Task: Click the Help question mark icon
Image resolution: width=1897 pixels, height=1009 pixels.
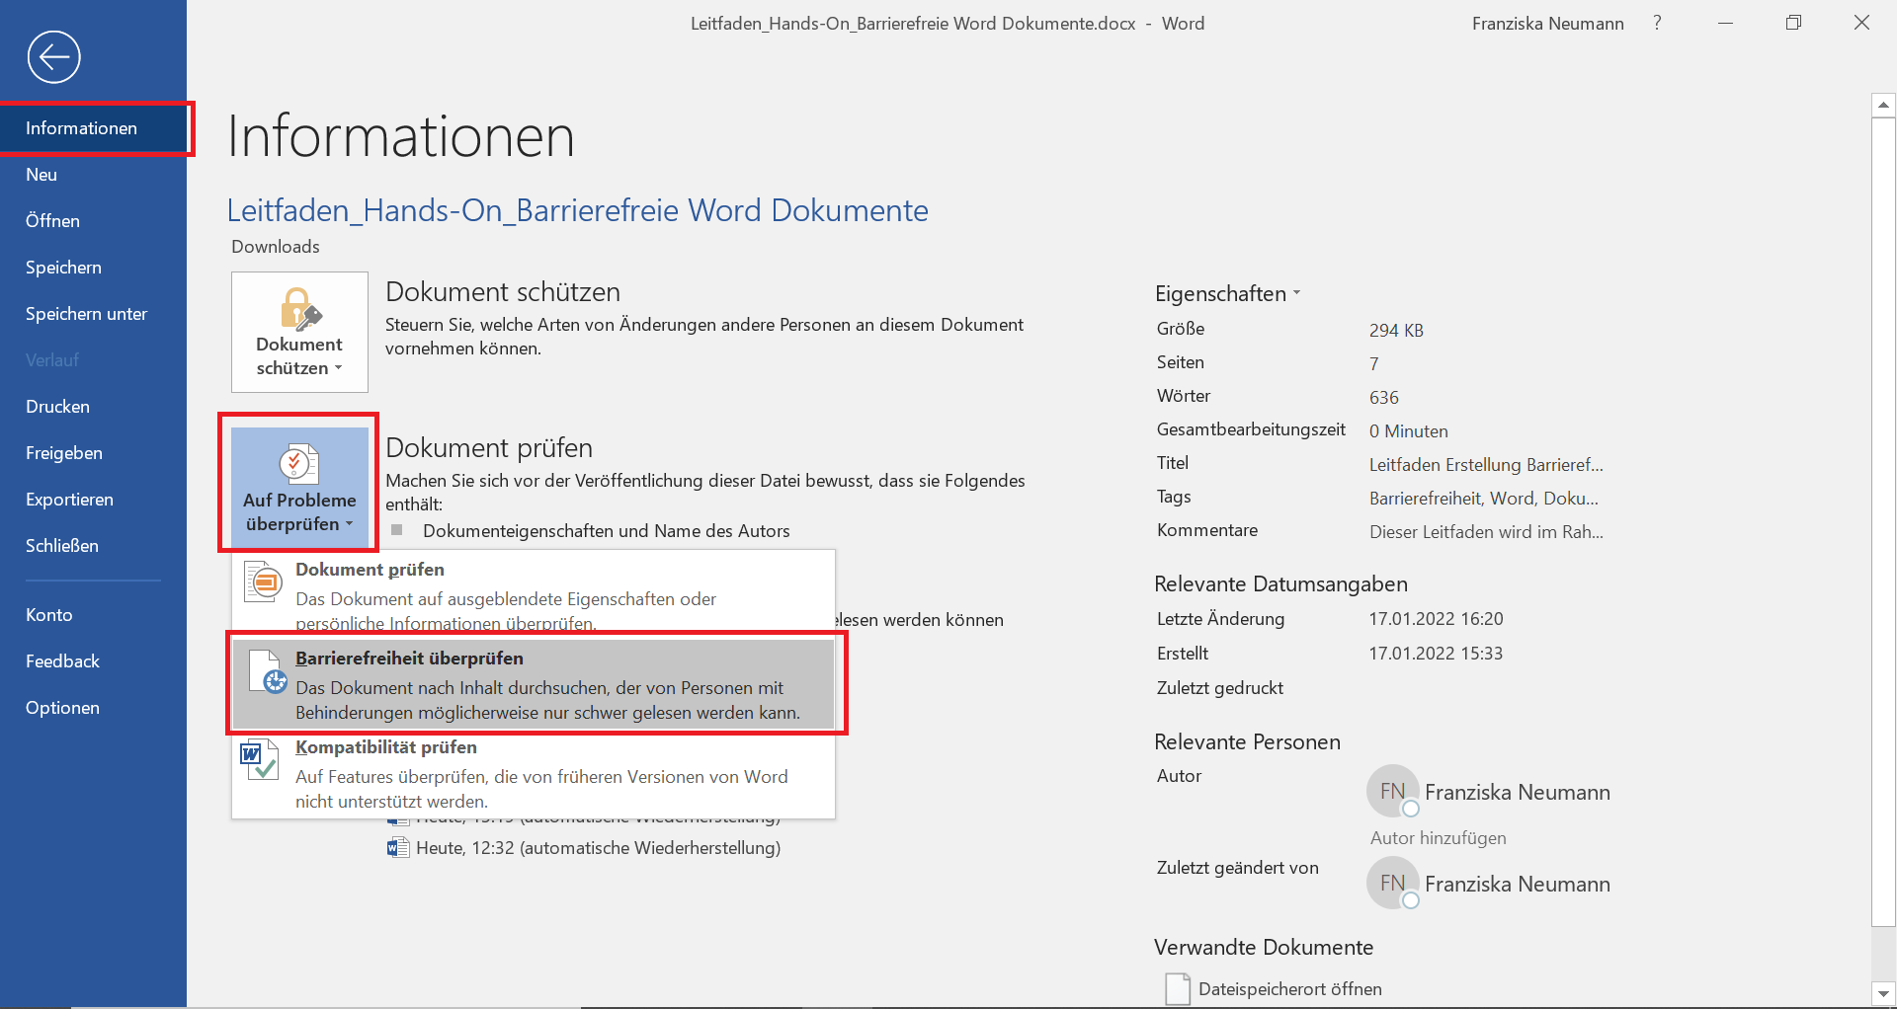Action: (x=1657, y=23)
